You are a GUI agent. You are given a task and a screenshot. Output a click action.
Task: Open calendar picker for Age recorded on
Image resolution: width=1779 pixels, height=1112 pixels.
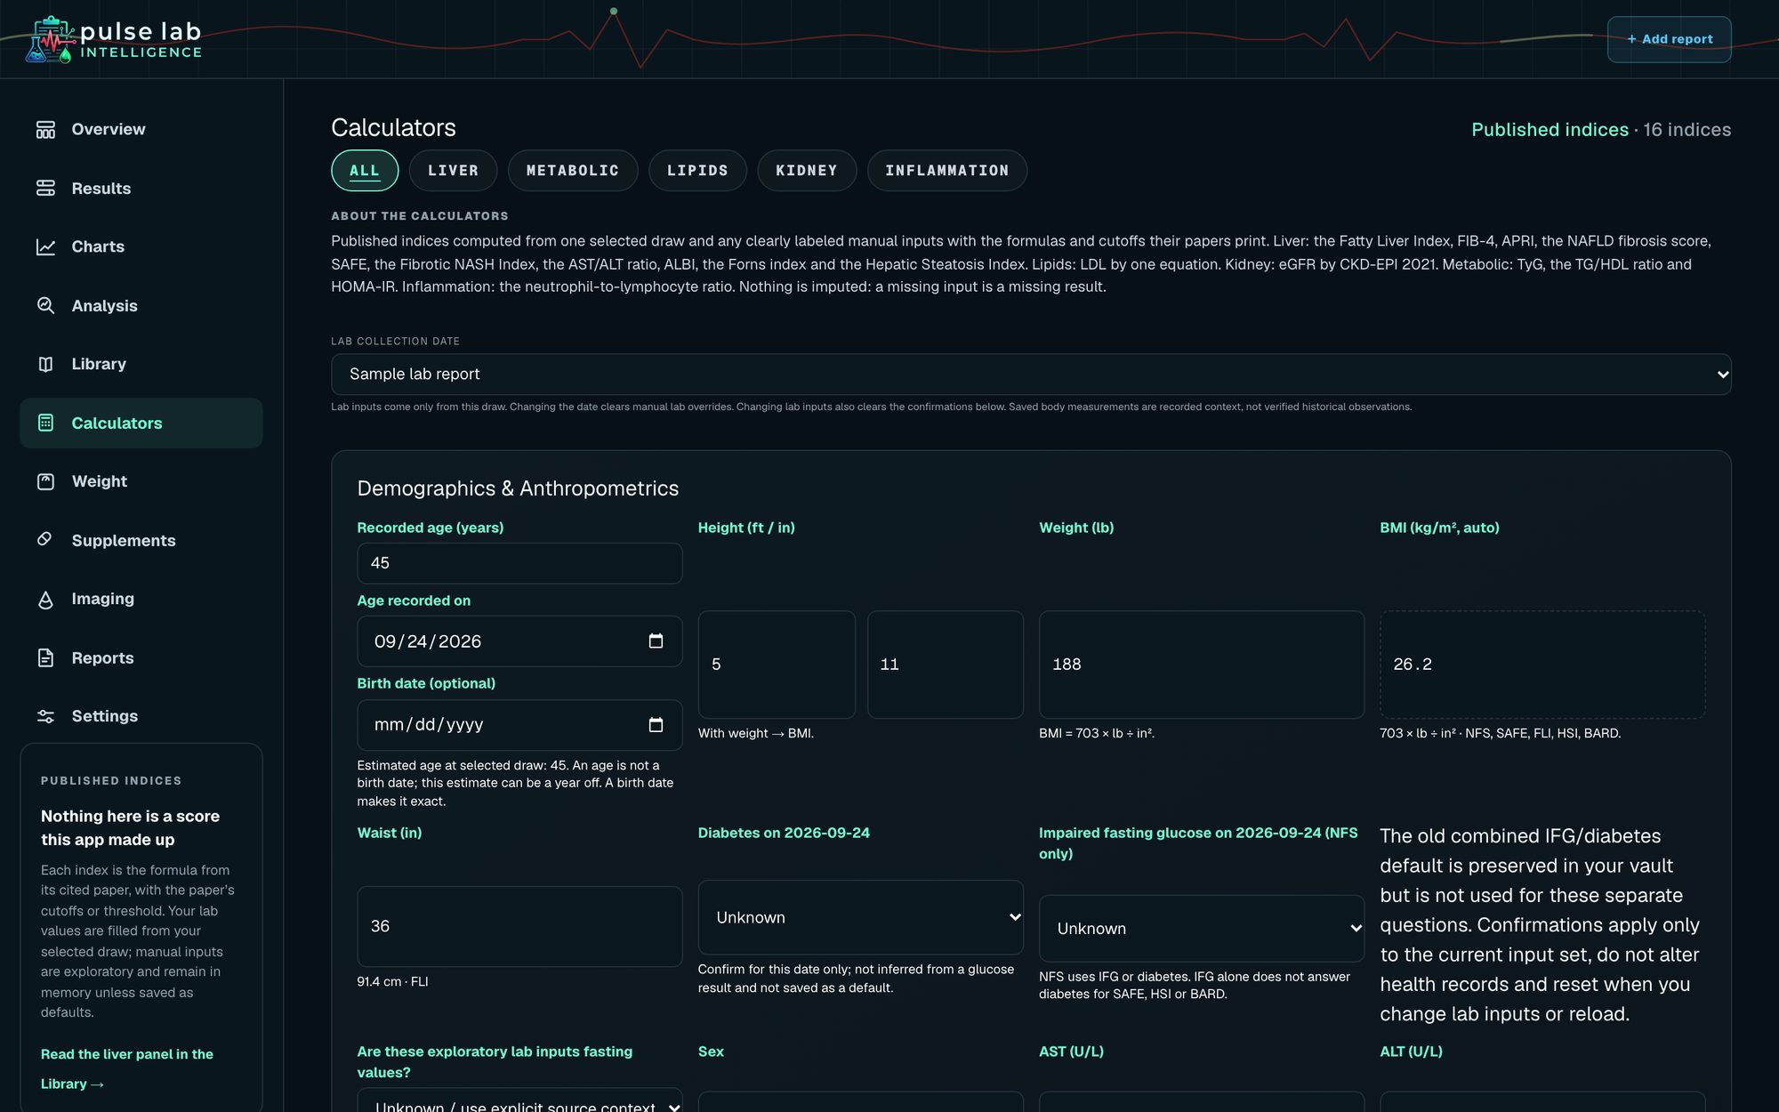click(x=656, y=641)
